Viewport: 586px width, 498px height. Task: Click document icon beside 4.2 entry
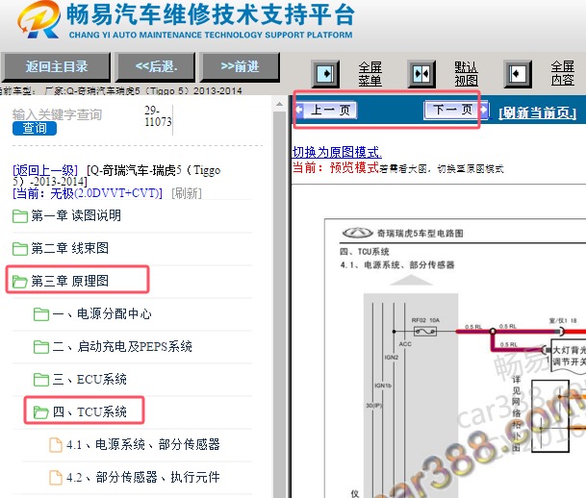[x=56, y=477]
